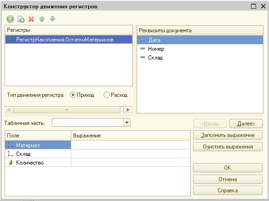Click the copy register icon with plus
The height and width of the screenshot is (201, 269).
click(21, 19)
